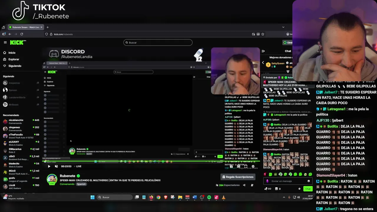This screenshot has height=212, width=377.
Task: Click Rubenete streamer avatar
Action: click(52, 179)
